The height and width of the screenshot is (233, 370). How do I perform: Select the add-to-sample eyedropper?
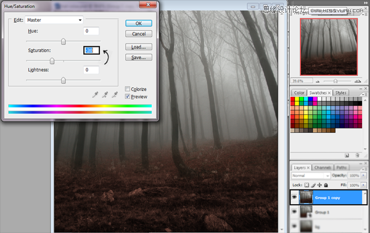pyautogui.click(x=105, y=95)
